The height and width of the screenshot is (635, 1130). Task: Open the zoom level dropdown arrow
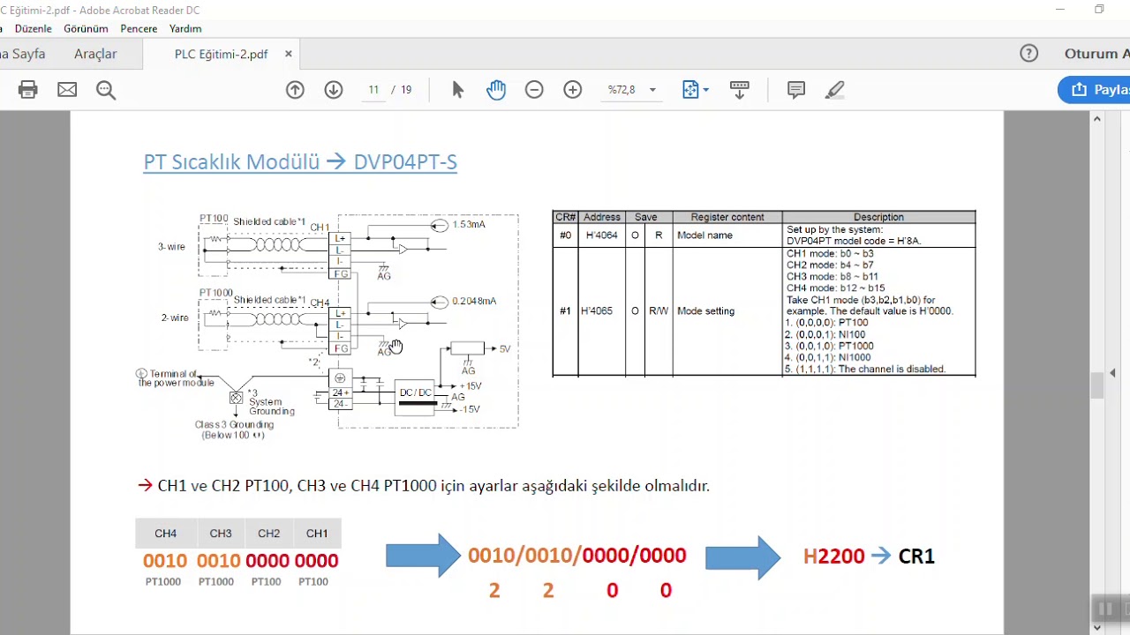click(x=652, y=90)
